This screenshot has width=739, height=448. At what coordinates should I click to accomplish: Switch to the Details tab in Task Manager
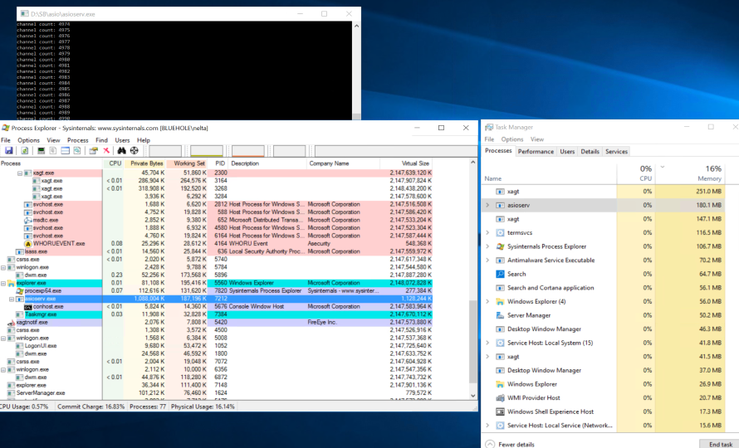coord(590,151)
